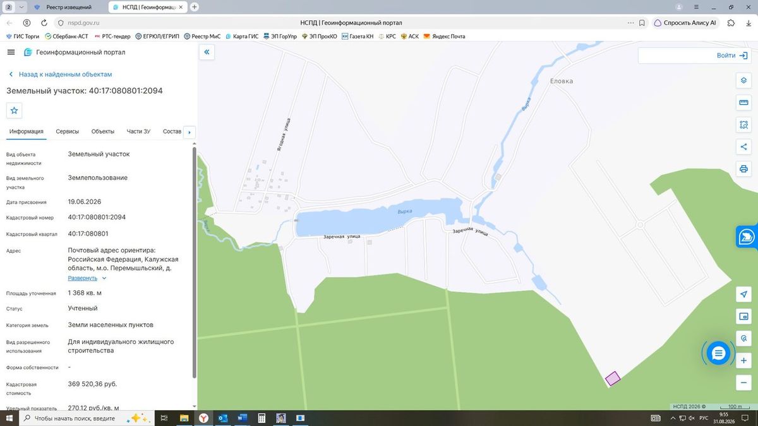This screenshot has height=426, width=758.
Task: Open the browser tab list dropdown
Action: coord(22,7)
